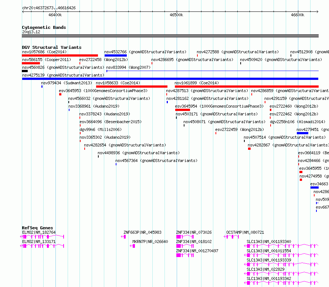Click ZNF663P|NR_045983 gene label
The width and height of the screenshot is (329, 287).
click(142, 232)
